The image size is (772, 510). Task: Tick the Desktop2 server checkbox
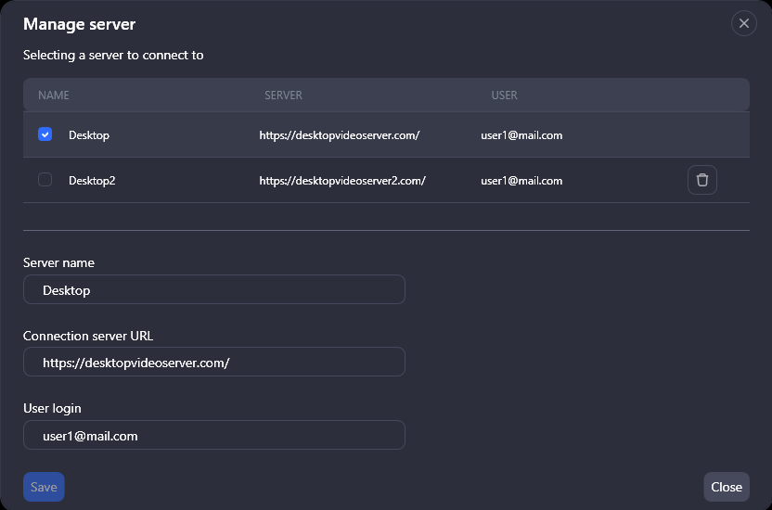(x=45, y=180)
